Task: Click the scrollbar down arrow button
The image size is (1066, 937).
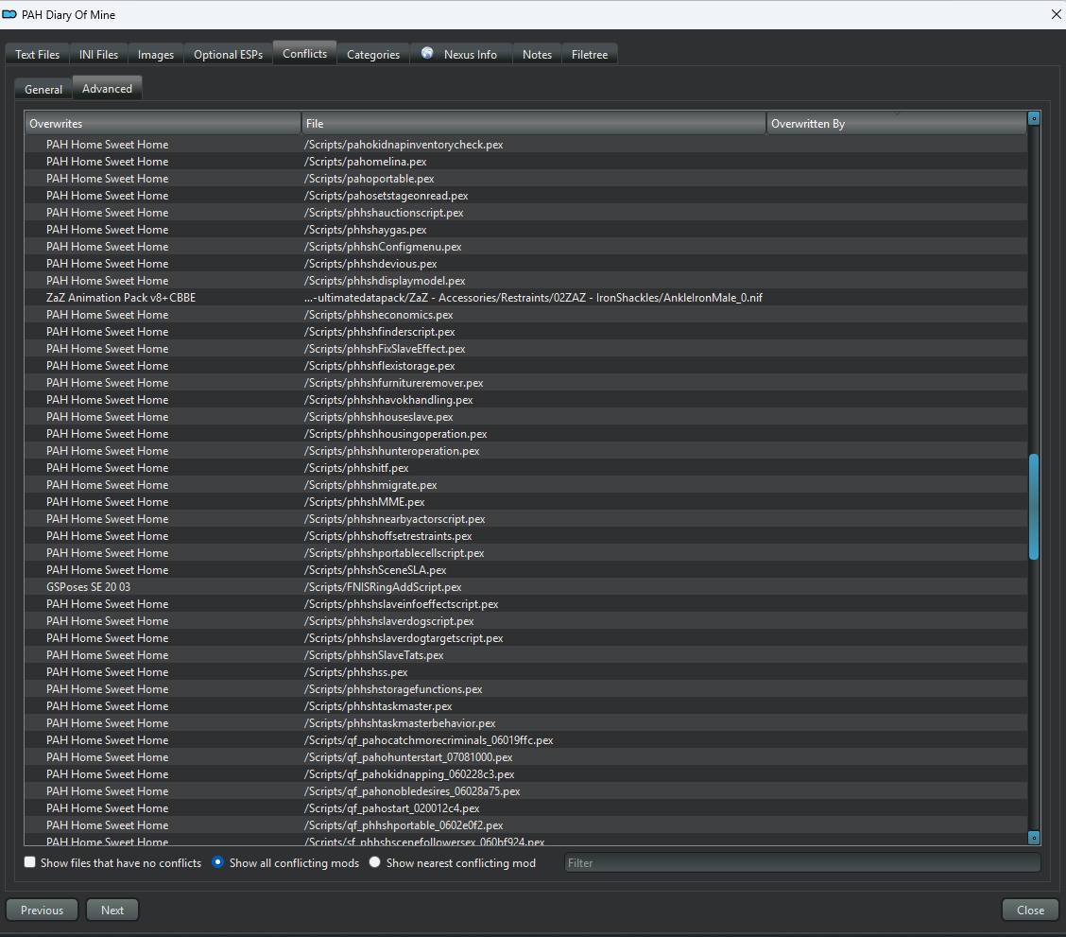Action: (1033, 838)
